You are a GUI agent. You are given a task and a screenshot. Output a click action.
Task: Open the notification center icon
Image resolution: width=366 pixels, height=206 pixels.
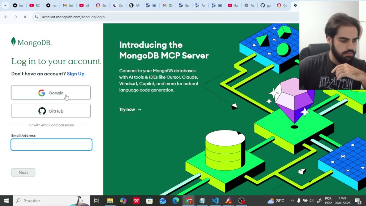[x=358, y=201]
